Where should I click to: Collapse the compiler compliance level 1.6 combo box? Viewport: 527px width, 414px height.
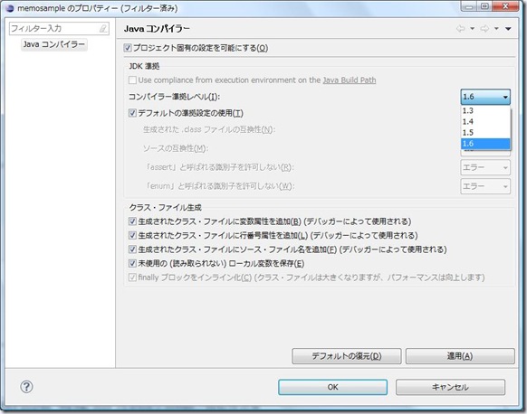click(485, 97)
